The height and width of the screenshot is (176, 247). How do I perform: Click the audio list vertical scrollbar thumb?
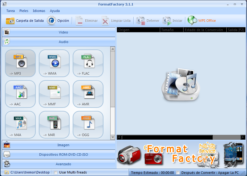(113, 79)
